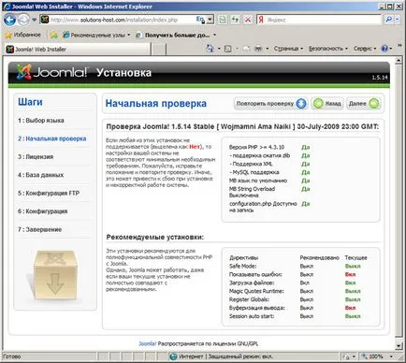This screenshot has height=363, width=406.
Task: Select step 7: Завершение
Action: click(39, 229)
